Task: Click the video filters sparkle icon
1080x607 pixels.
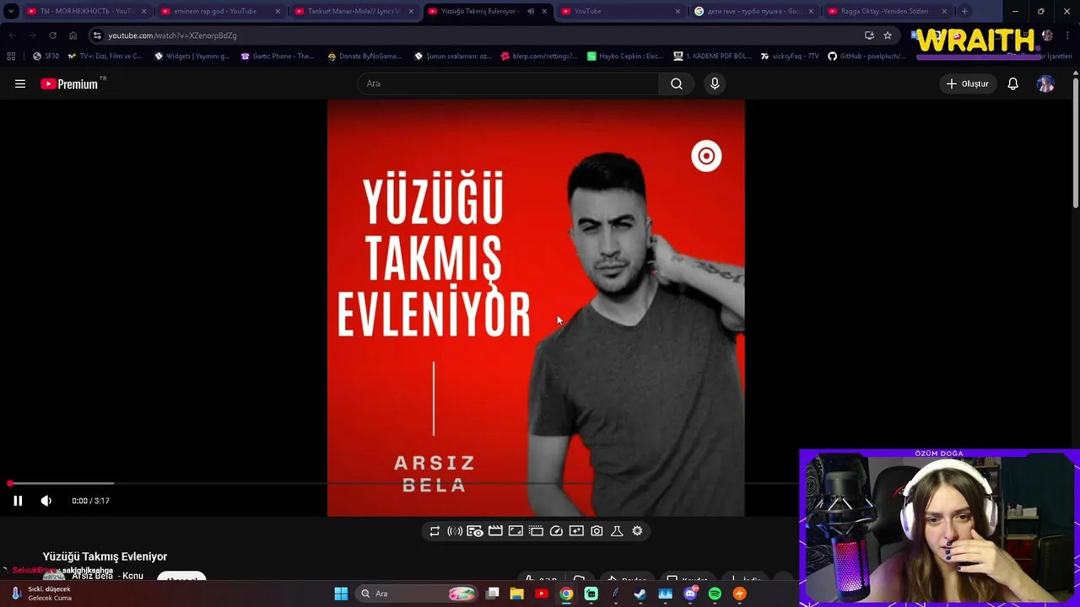Action: tap(576, 531)
